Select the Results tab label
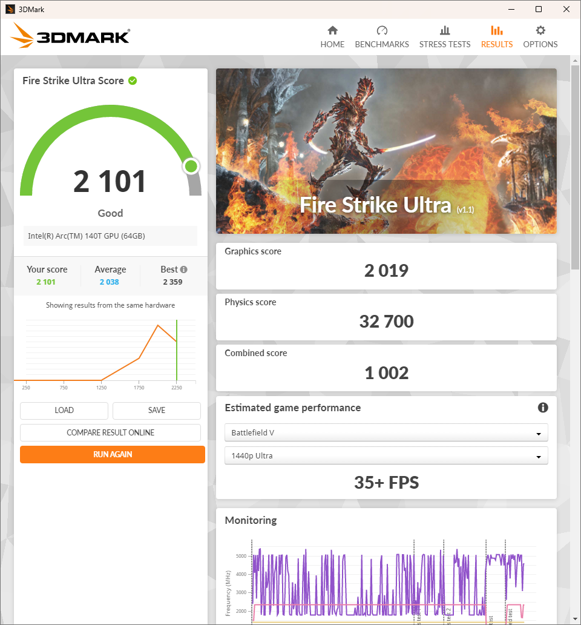This screenshot has height=625, width=581. click(496, 44)
